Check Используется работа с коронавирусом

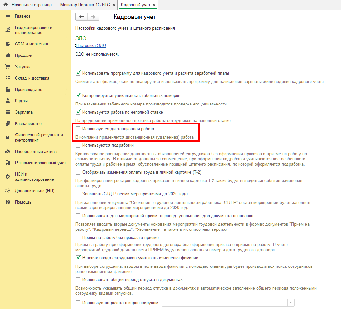[78, 303]
